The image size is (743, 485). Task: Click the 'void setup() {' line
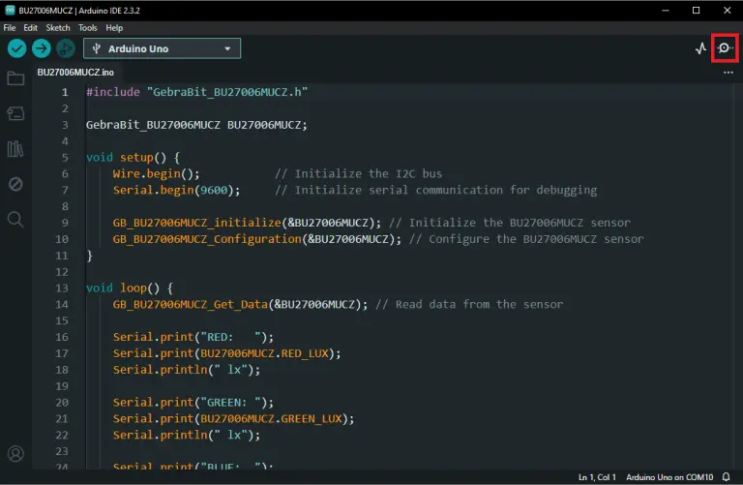(x=133, y=158)
